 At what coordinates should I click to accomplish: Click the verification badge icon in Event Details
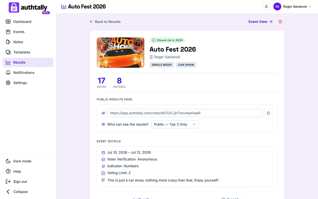coord(103,159)
